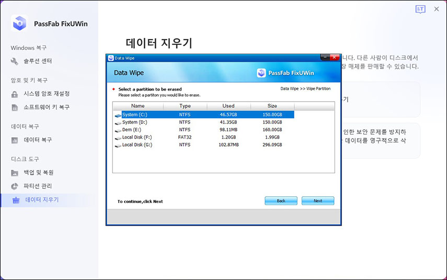Click the Data Wipe >> Wipe Partition breadcrumb
The width and height of the screenshot is (447, 280).
(x=305, y=89)
